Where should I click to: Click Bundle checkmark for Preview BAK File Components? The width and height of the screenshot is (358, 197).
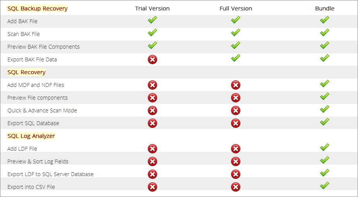(325, 45)
